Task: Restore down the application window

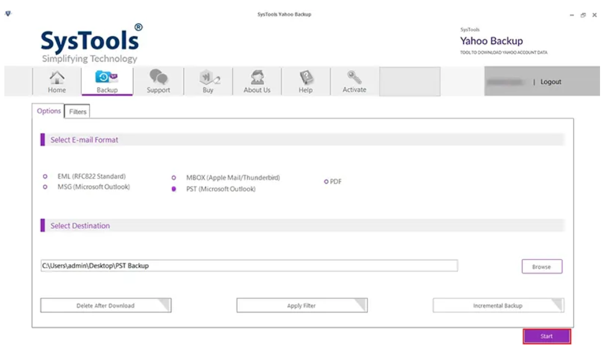Action: [x=583, y=15]
